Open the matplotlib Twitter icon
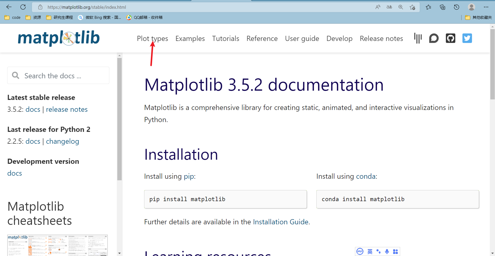 (467, 38)
